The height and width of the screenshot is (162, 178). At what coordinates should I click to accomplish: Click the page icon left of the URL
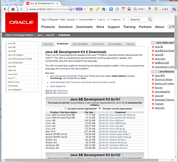point(27,9)
